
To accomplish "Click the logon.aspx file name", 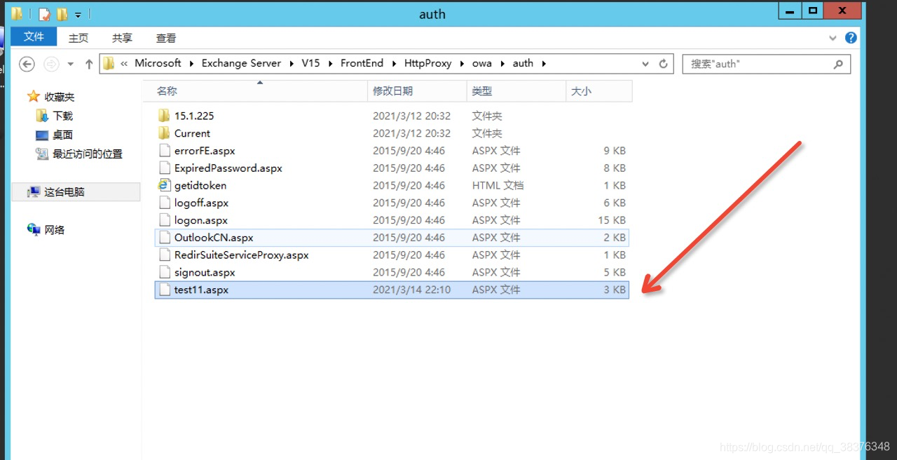I will pos(201,220).
